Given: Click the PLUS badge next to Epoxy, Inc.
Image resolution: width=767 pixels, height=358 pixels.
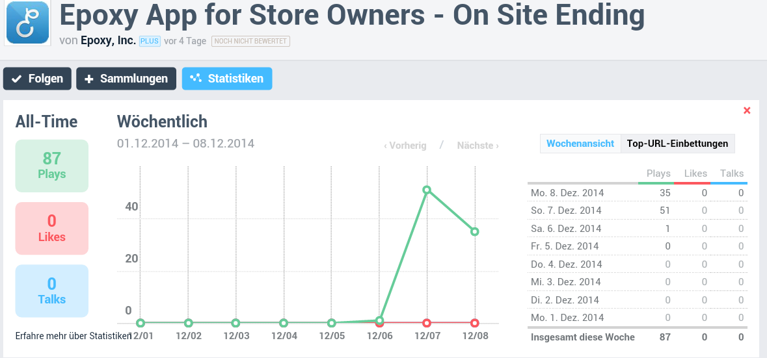Looking at the screenshot, I should click(150, 41).
